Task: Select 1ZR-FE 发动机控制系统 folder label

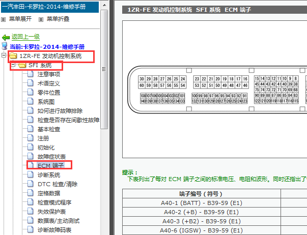Action: (x=50, y=56)
